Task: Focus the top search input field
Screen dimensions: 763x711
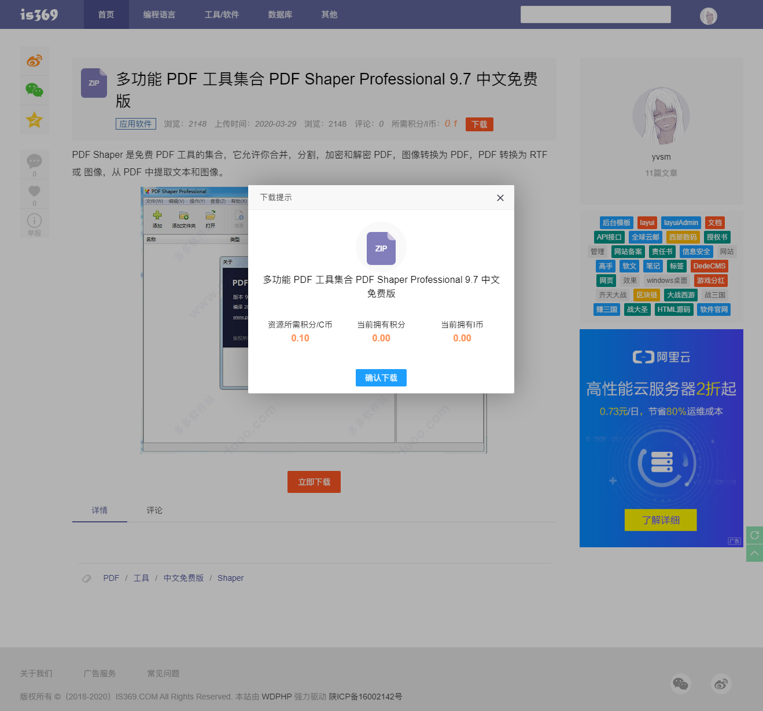Action: (596, 14)
